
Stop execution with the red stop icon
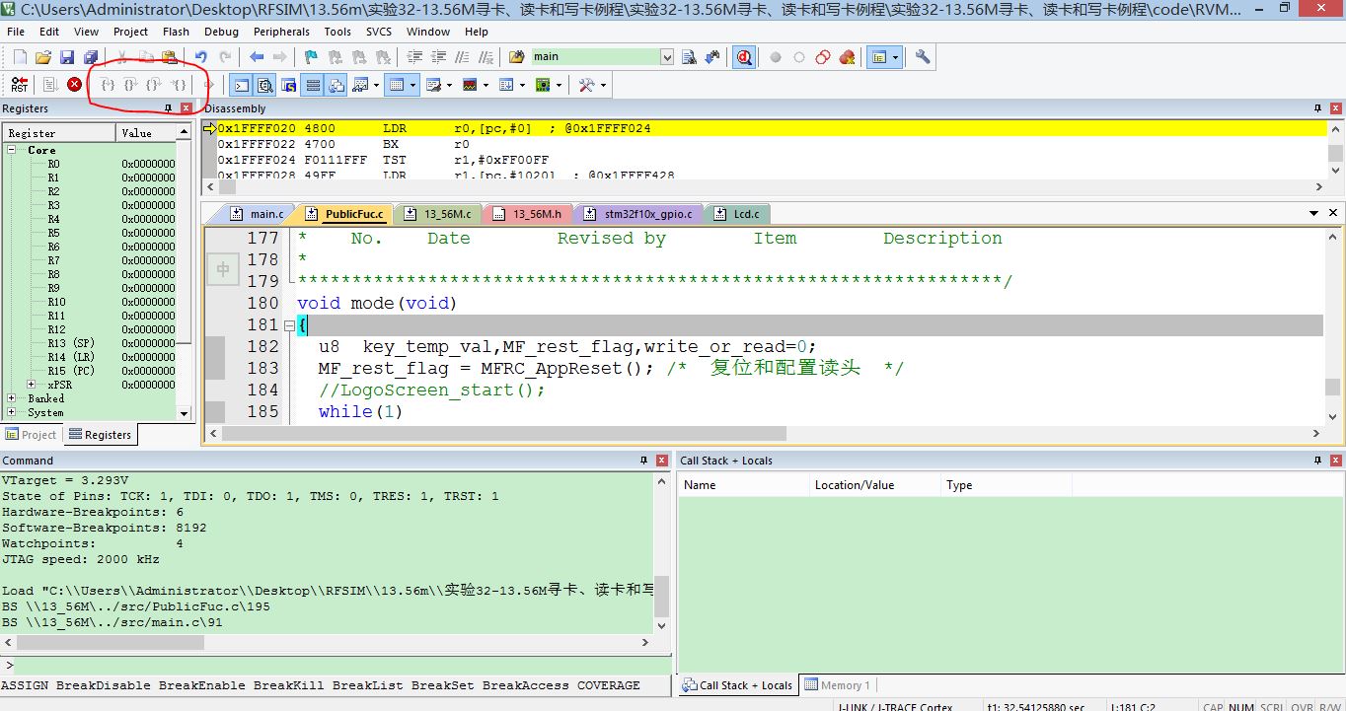pyautogui.click(x=74, y=85)
